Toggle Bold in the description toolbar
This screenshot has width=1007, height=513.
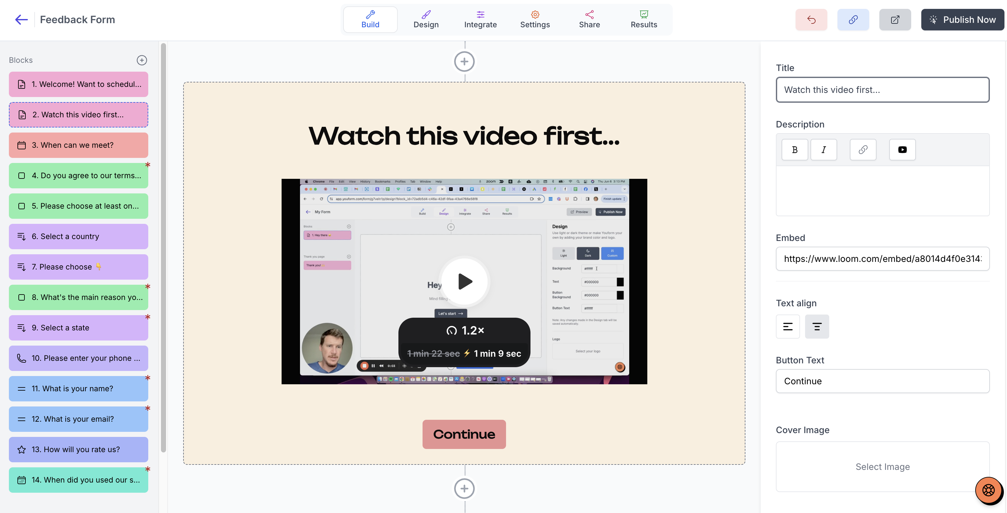pyautogui.click(x=795, y=150)
